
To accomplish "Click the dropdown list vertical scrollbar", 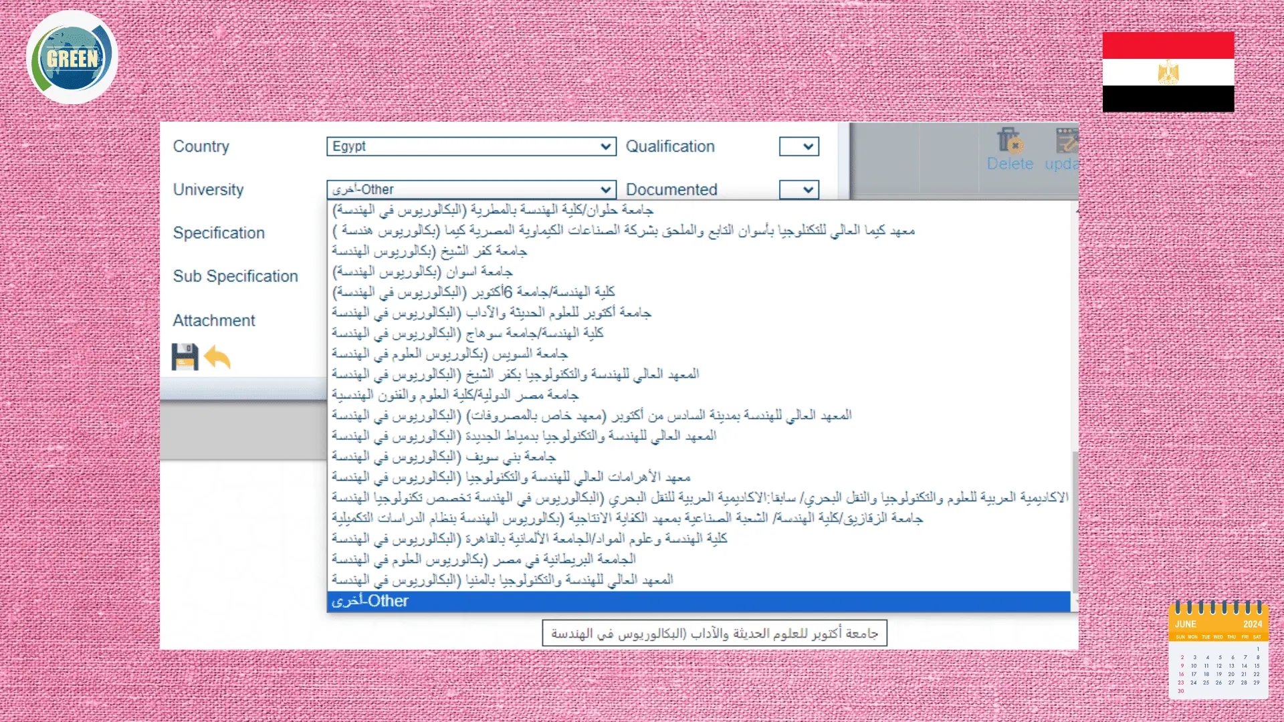I will tap(1075, 521).
